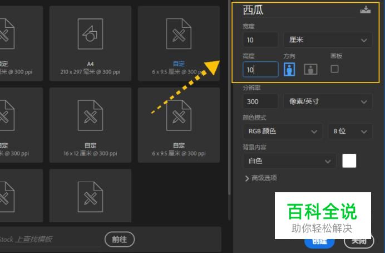Image resolution: width=385 pixels, height=253 pixels.
Task: Click the width input field showing 10
Action: pyautogui.click(x=260, y=40)
